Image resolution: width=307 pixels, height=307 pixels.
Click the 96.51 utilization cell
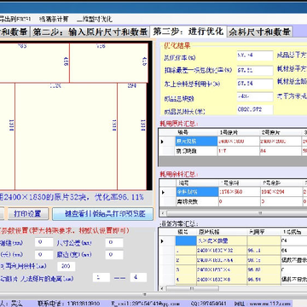264,280
